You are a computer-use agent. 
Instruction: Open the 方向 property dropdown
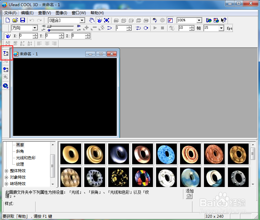pyautogui.click(x=35, y=28)
